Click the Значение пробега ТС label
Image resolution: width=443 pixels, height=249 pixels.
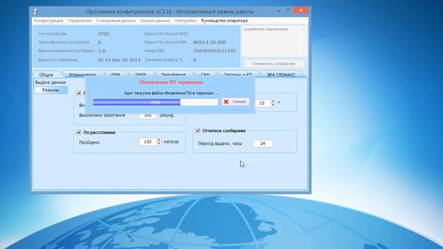(164, 60)
